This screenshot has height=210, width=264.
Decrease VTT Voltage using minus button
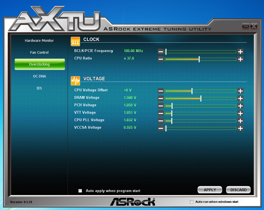click(x=161, y=113)
